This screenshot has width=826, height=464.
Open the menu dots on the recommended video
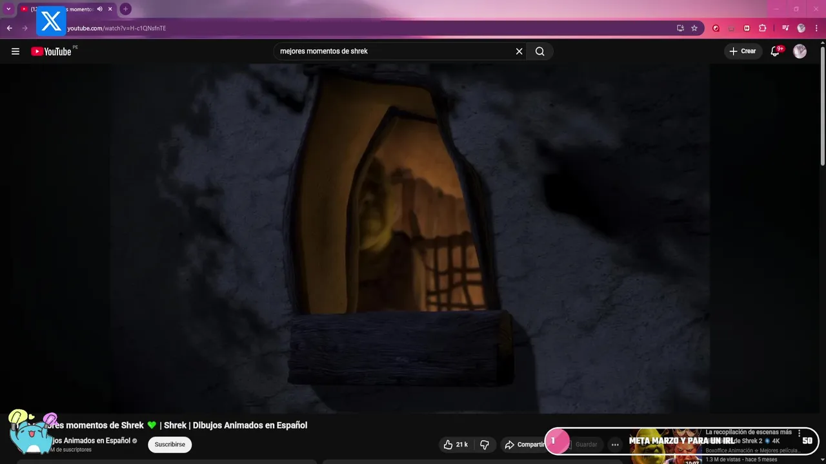(x=800, y=433)
